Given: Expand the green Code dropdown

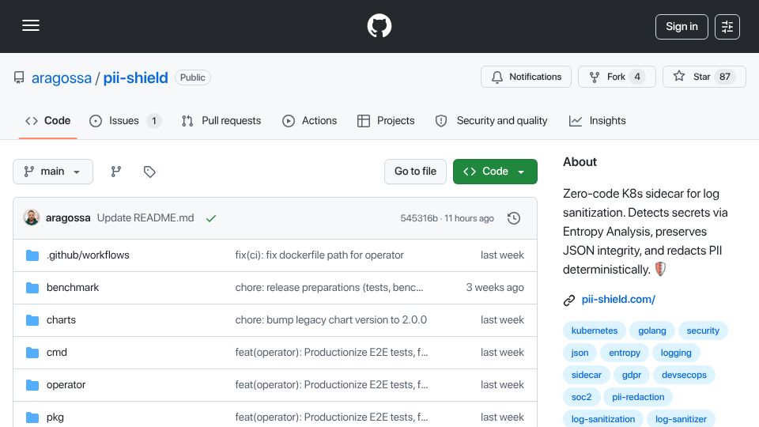Looking at the screenshot, I should click(495, 172).
